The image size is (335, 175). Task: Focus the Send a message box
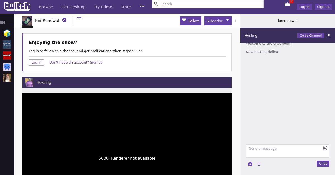288,151
